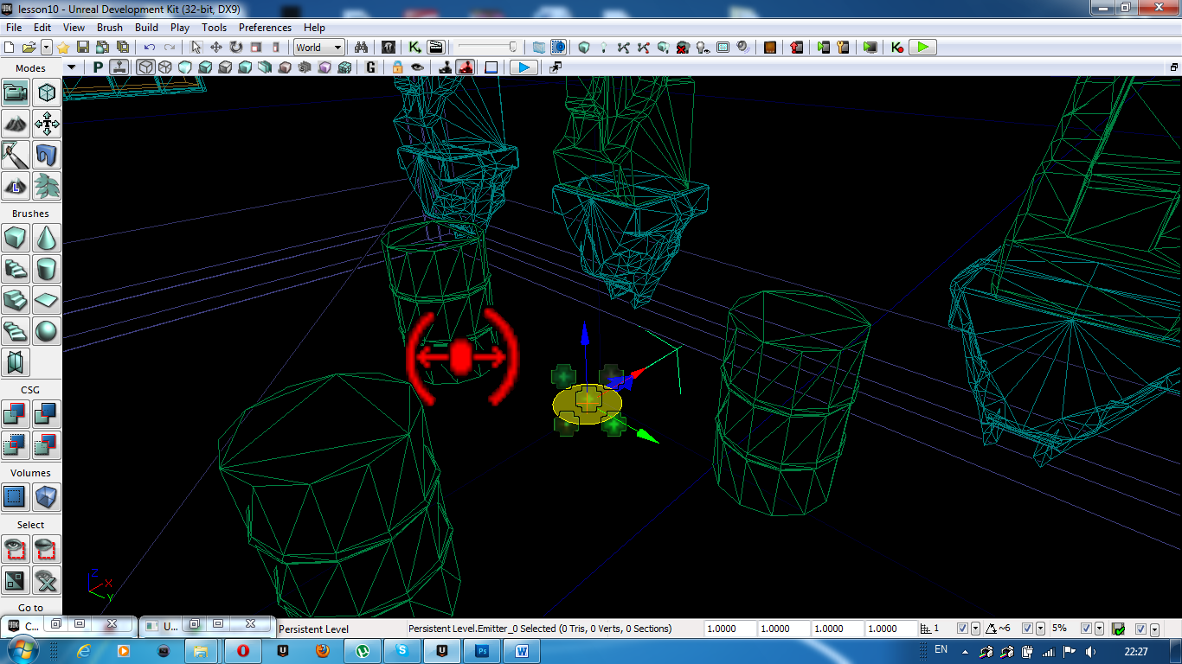Open the rotation grid size dropdown arrow
1182x664 pixels.
click(1041, 629)
